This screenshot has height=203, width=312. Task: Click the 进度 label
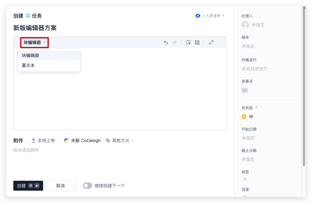[245, 189]
